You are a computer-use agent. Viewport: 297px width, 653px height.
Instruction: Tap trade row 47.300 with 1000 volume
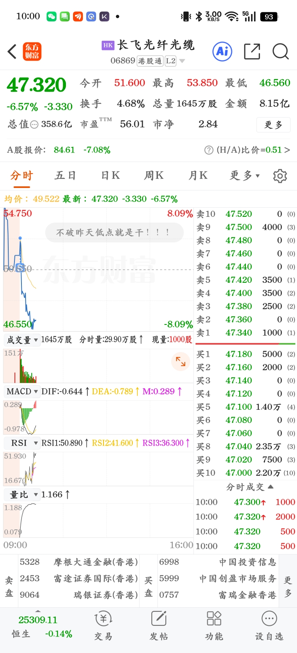[x=245, y=502]
